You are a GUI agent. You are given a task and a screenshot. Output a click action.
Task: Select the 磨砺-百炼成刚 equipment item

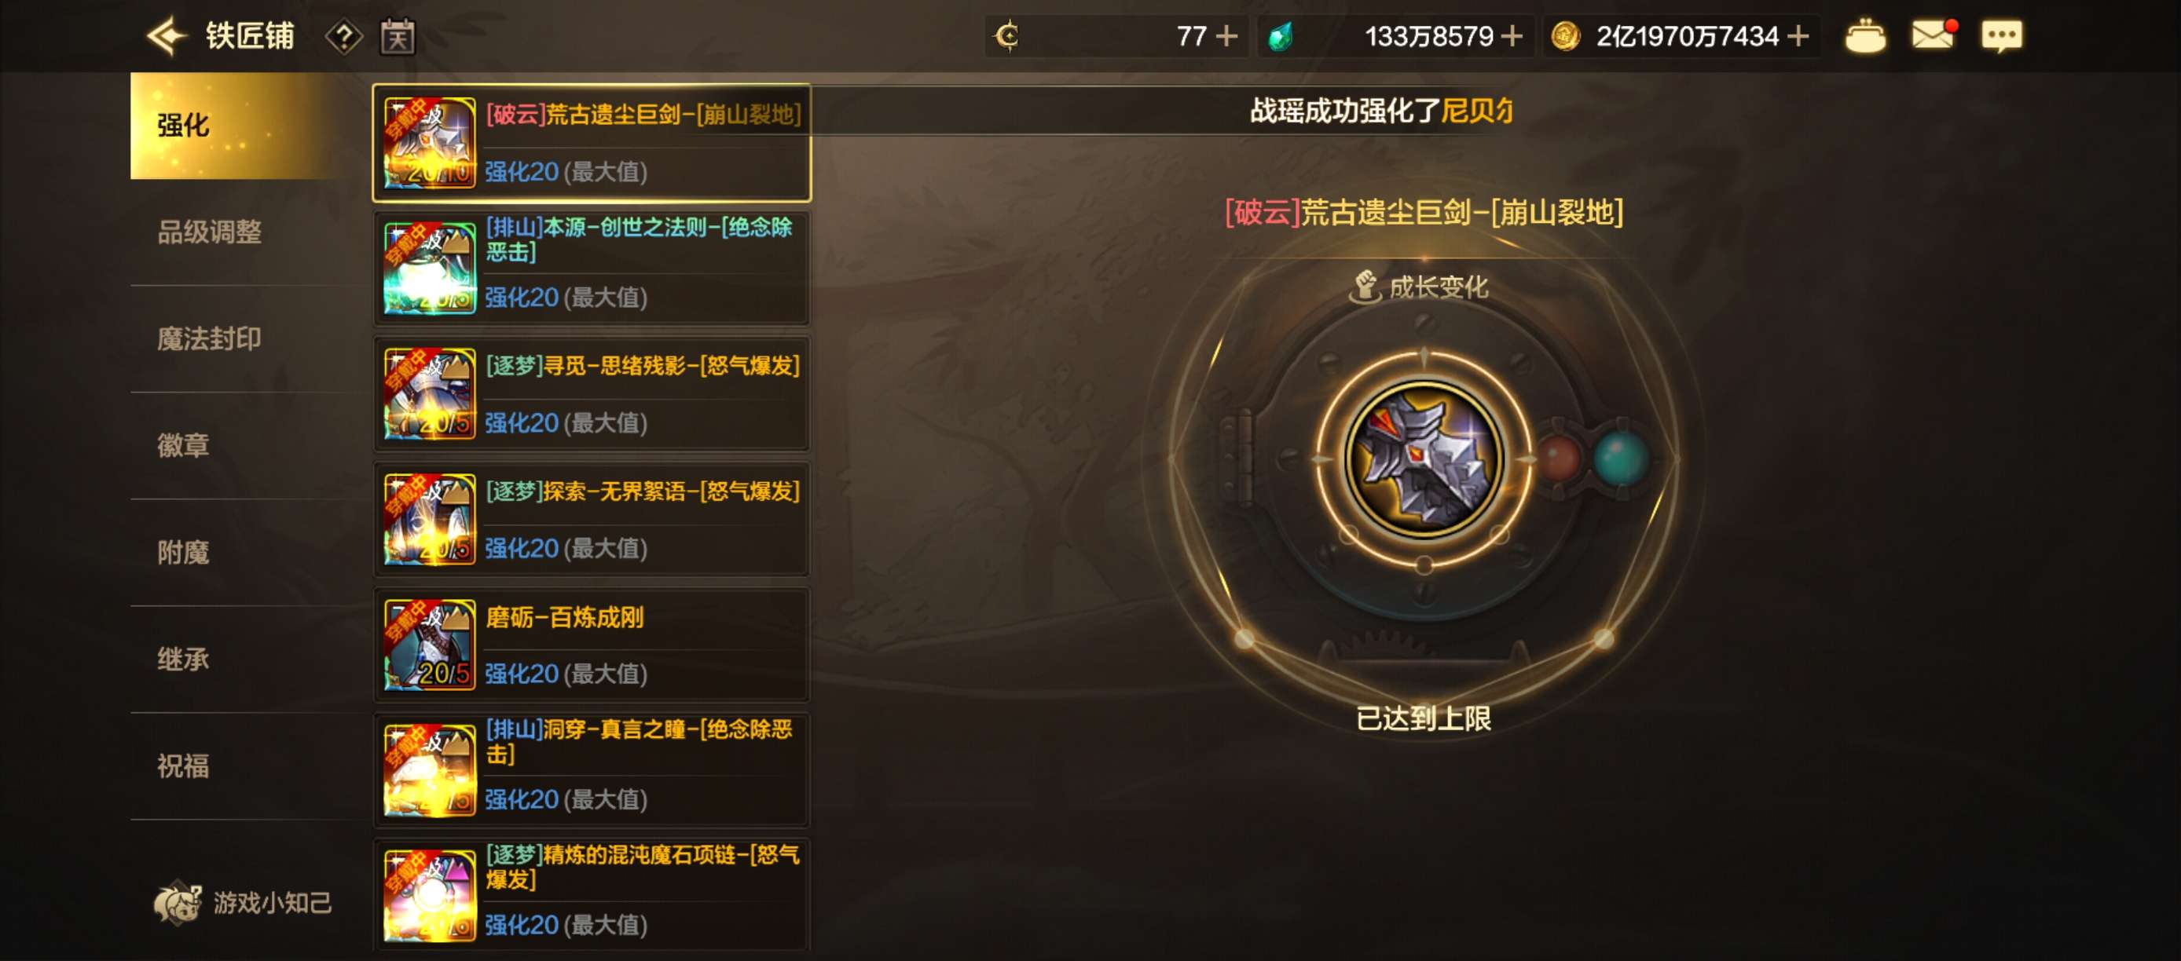tap(592, 645)
